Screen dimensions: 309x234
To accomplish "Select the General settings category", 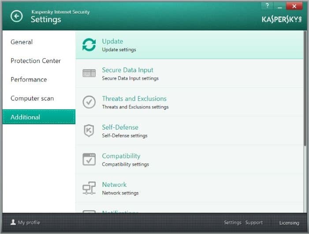I will coord(22,42).
